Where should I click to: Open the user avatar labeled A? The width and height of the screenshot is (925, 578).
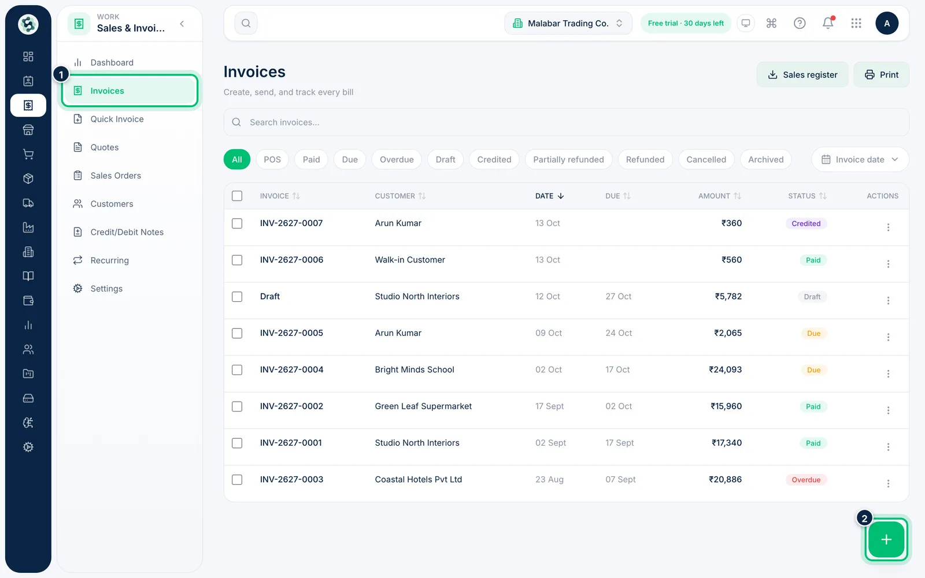point(887,23)
